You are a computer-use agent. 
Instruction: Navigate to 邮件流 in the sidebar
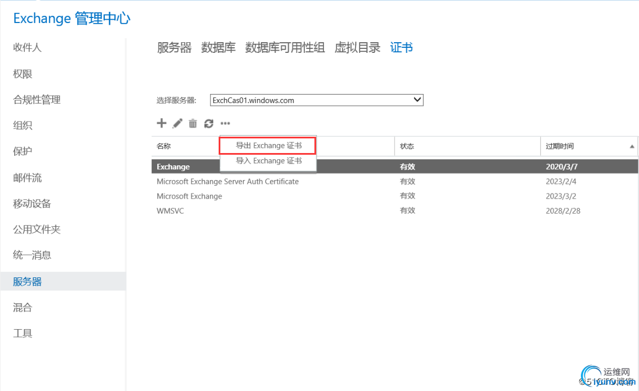point(27,178)
